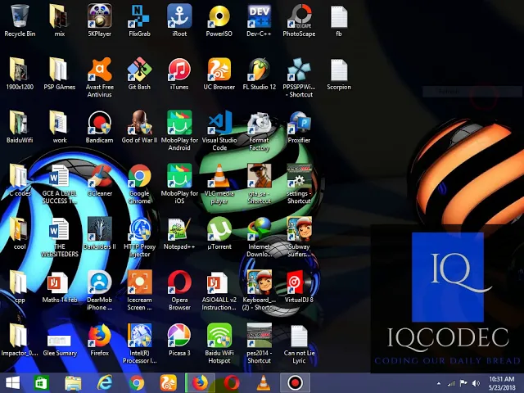The image size is (524, 393).
Task: Open Windows Store from taskbar
Action: coord(42,382)
